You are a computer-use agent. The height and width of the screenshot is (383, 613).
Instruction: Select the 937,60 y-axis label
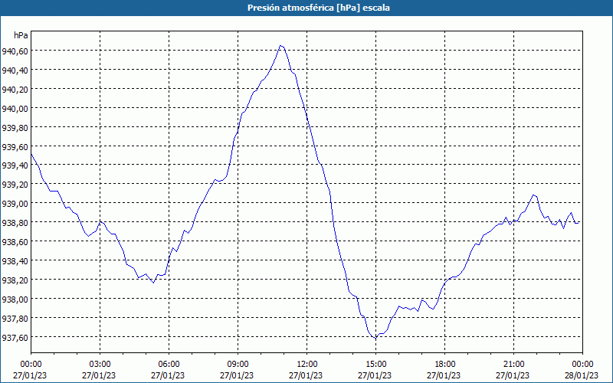click(15, 337)
